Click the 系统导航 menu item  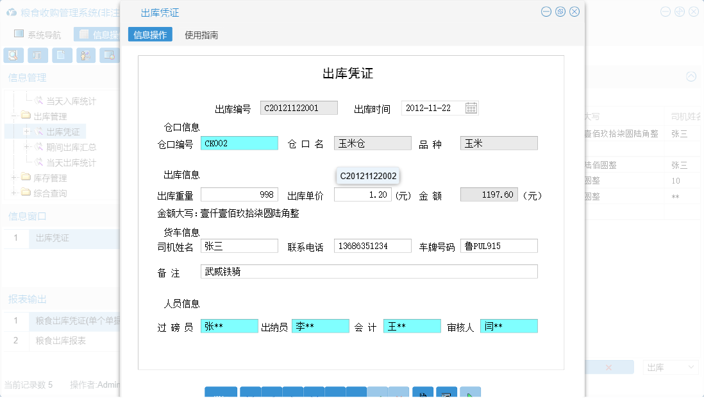38,34
